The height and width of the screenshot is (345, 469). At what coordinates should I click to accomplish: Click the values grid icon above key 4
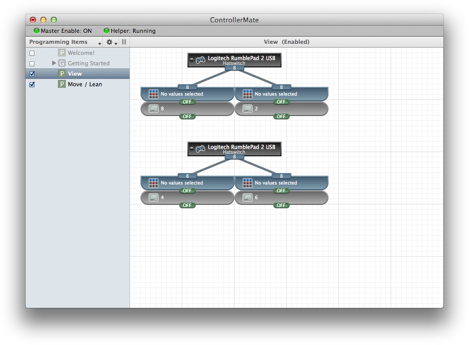(x=154, y=183)
